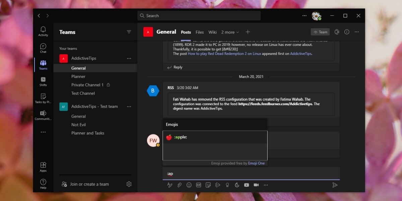Image resolution: width=402 pixels, height=201 pixels.
Task: Open the filter teams icon
Action: click(129, 32)
